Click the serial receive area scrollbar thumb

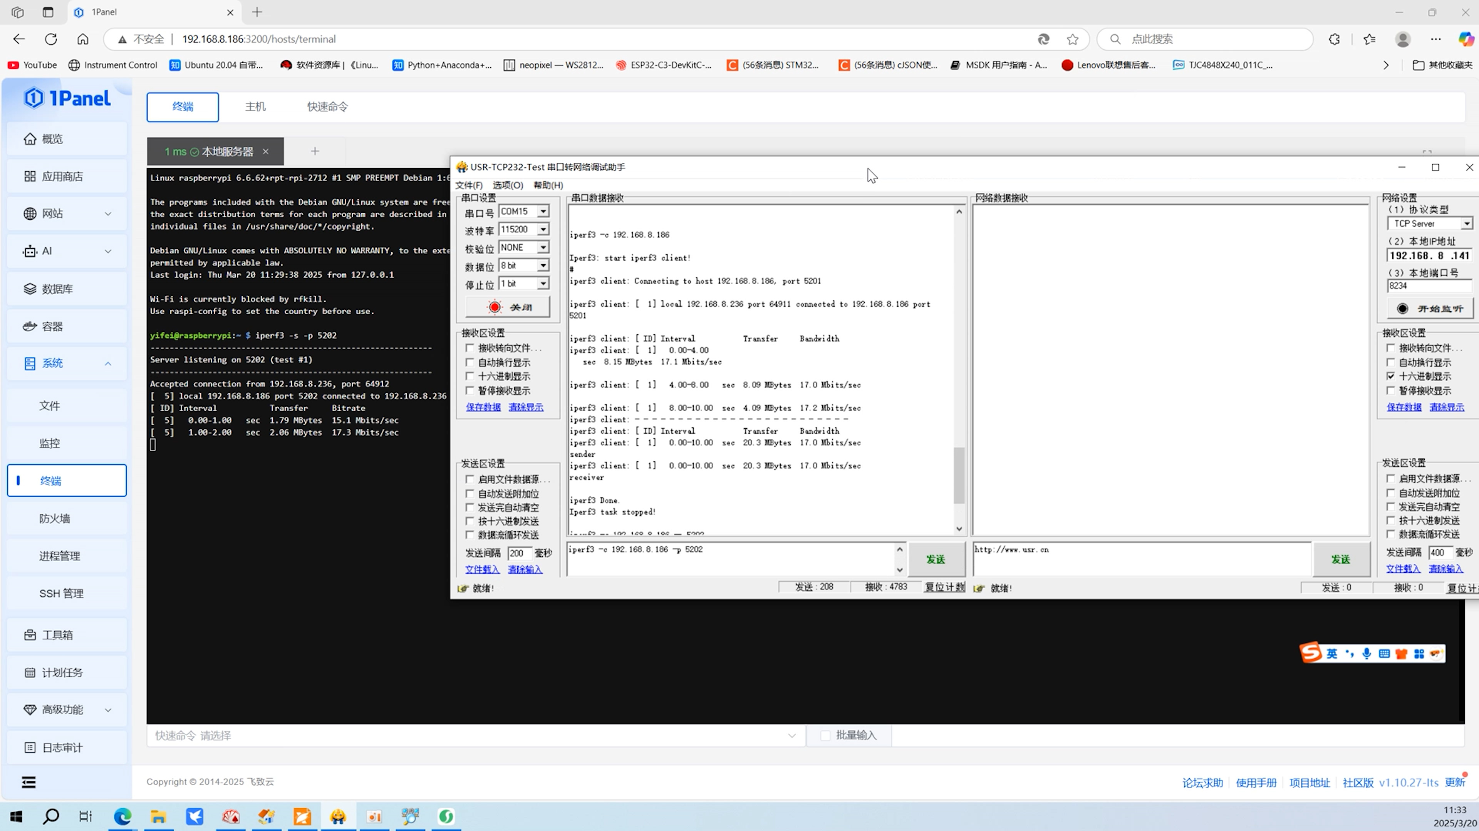coord(959,476)
